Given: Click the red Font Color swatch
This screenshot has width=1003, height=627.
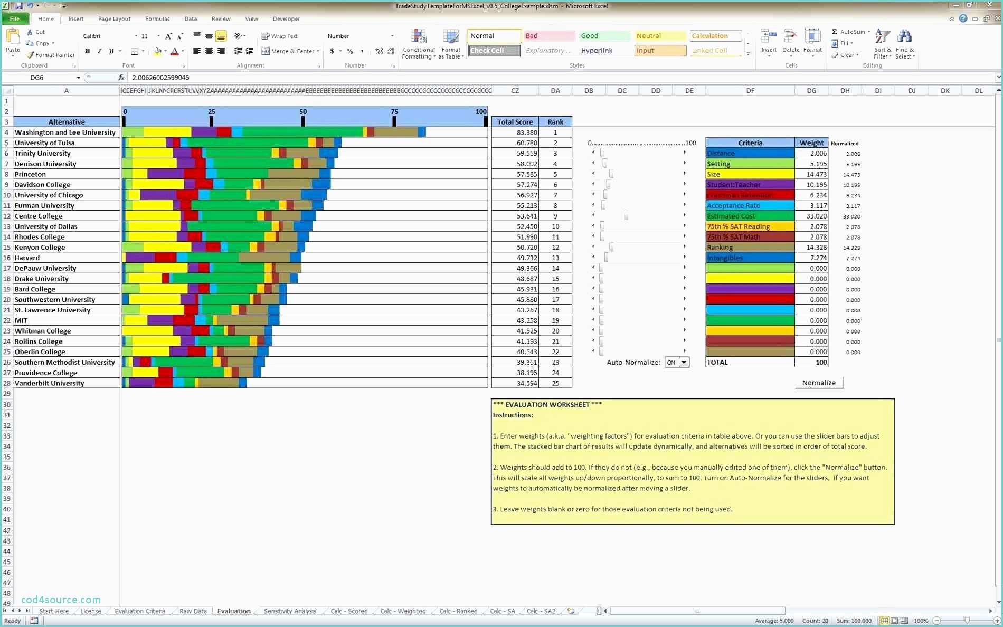Looking at the screenshot, I should click(176, 52).
